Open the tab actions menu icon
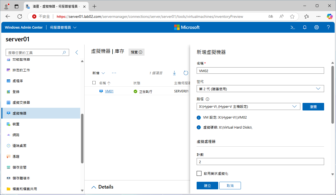This screenshot has height=195, width=336. [16, 6]
